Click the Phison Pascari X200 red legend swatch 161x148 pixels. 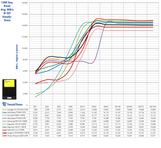click(x=5, y=136)
